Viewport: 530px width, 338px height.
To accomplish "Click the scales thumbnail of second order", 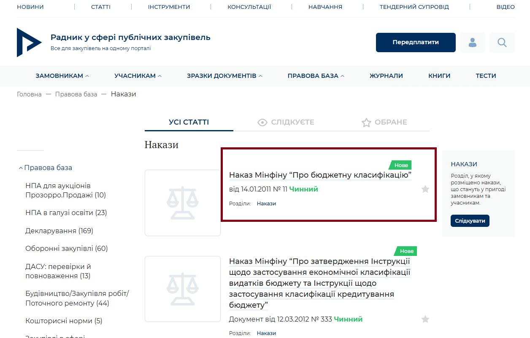I will click(x=182, y=289).
